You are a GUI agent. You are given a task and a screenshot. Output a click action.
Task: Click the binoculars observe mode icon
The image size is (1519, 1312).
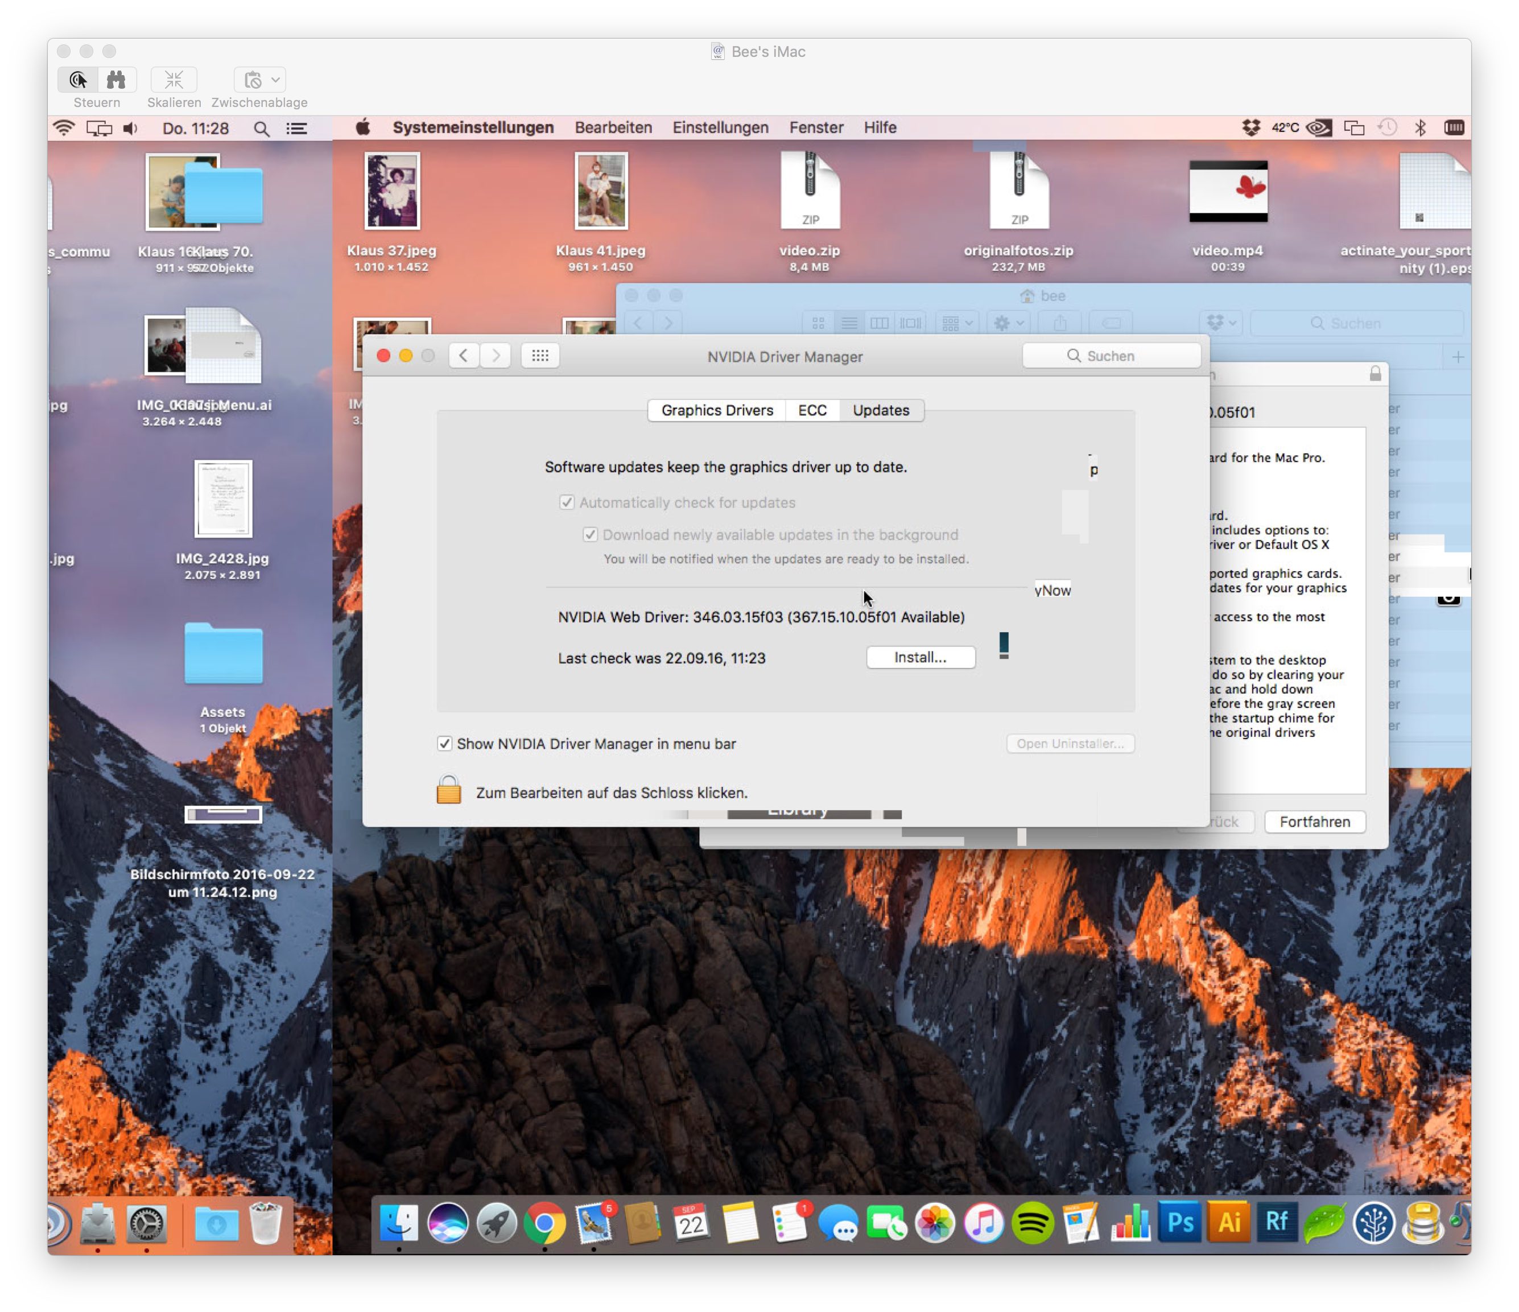pyautogui.click(x=116, y=79)
